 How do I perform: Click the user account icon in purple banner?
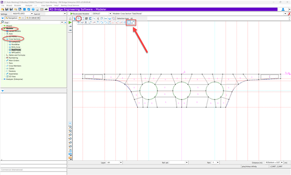[283, 9]
